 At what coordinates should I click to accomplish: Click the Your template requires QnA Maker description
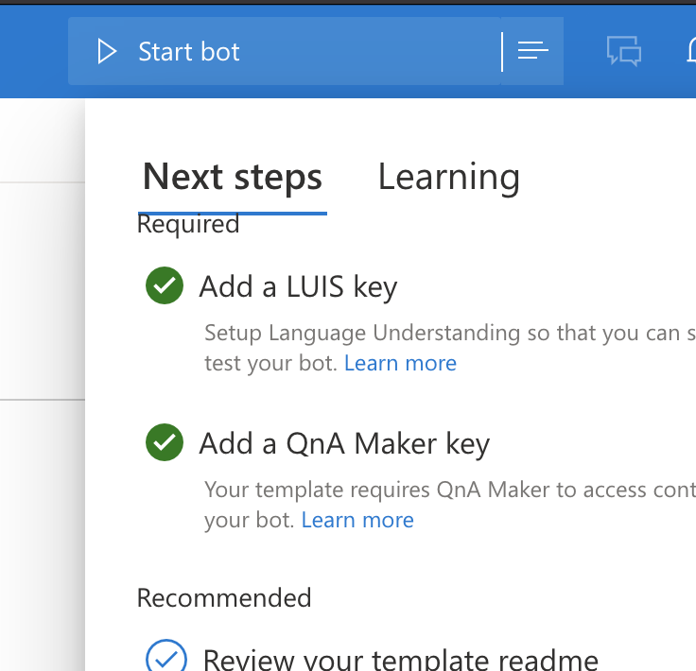450,505
